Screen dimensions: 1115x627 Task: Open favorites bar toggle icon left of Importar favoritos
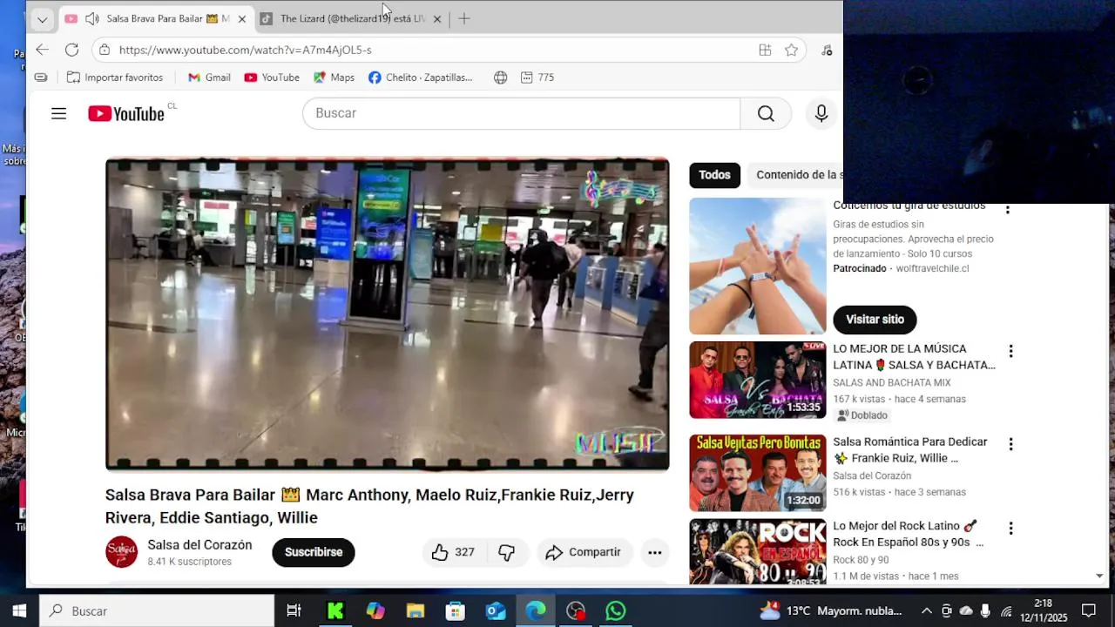point(41,78)
